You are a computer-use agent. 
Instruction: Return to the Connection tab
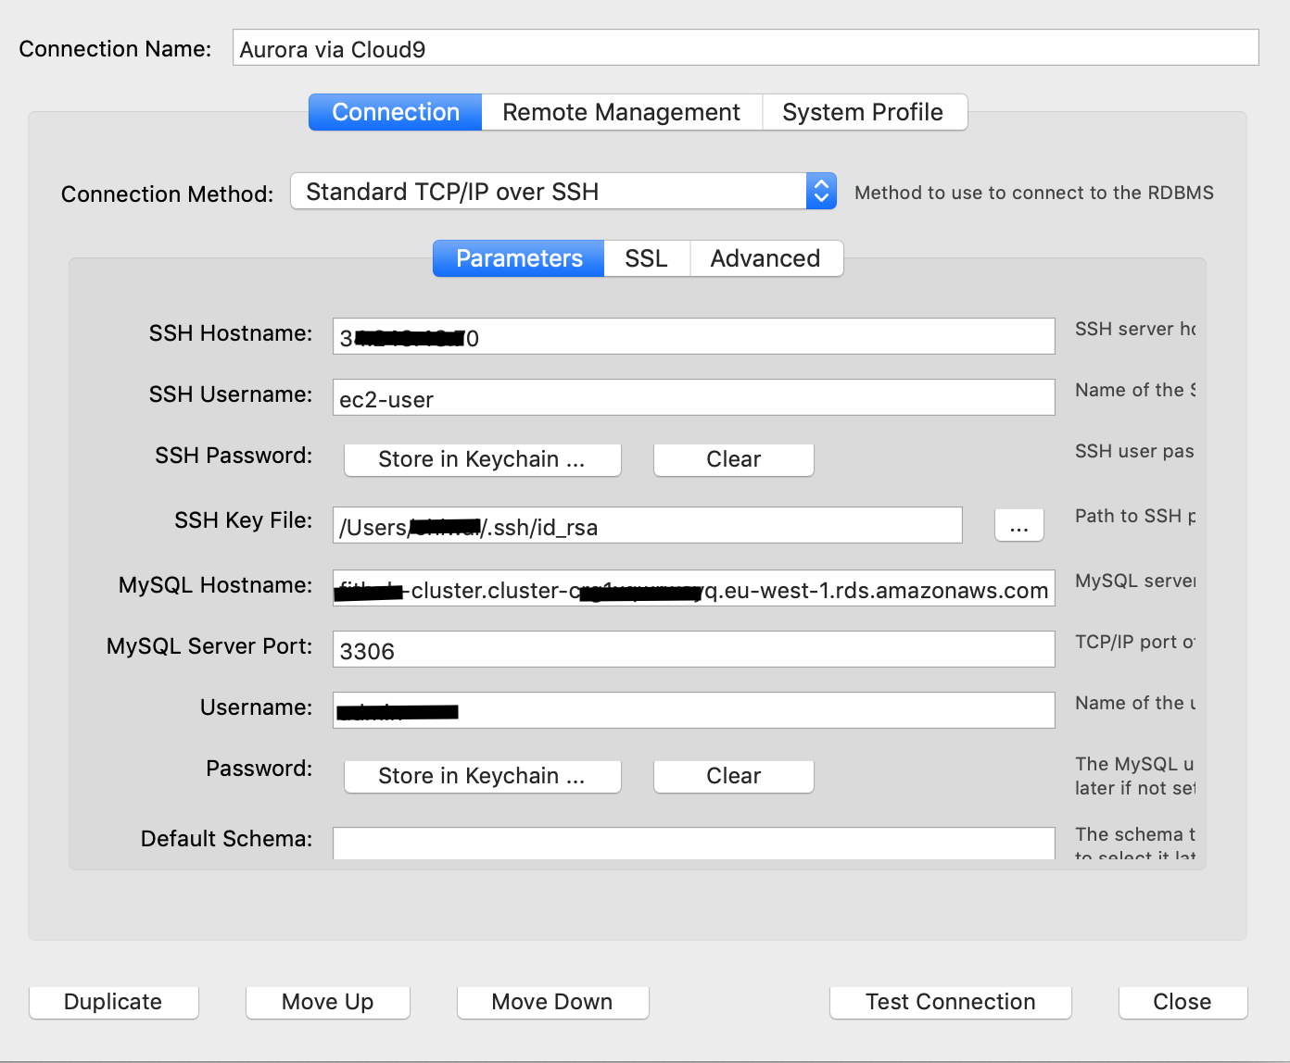pyautogui.click(x=394, y=112)
